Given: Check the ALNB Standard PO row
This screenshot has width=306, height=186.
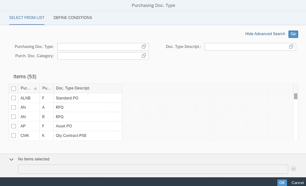Looking at the screenshot, I should 14,98.
